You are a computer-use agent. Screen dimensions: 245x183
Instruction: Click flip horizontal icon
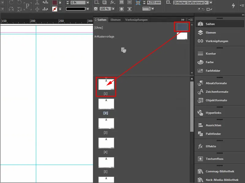click(11, 9)
